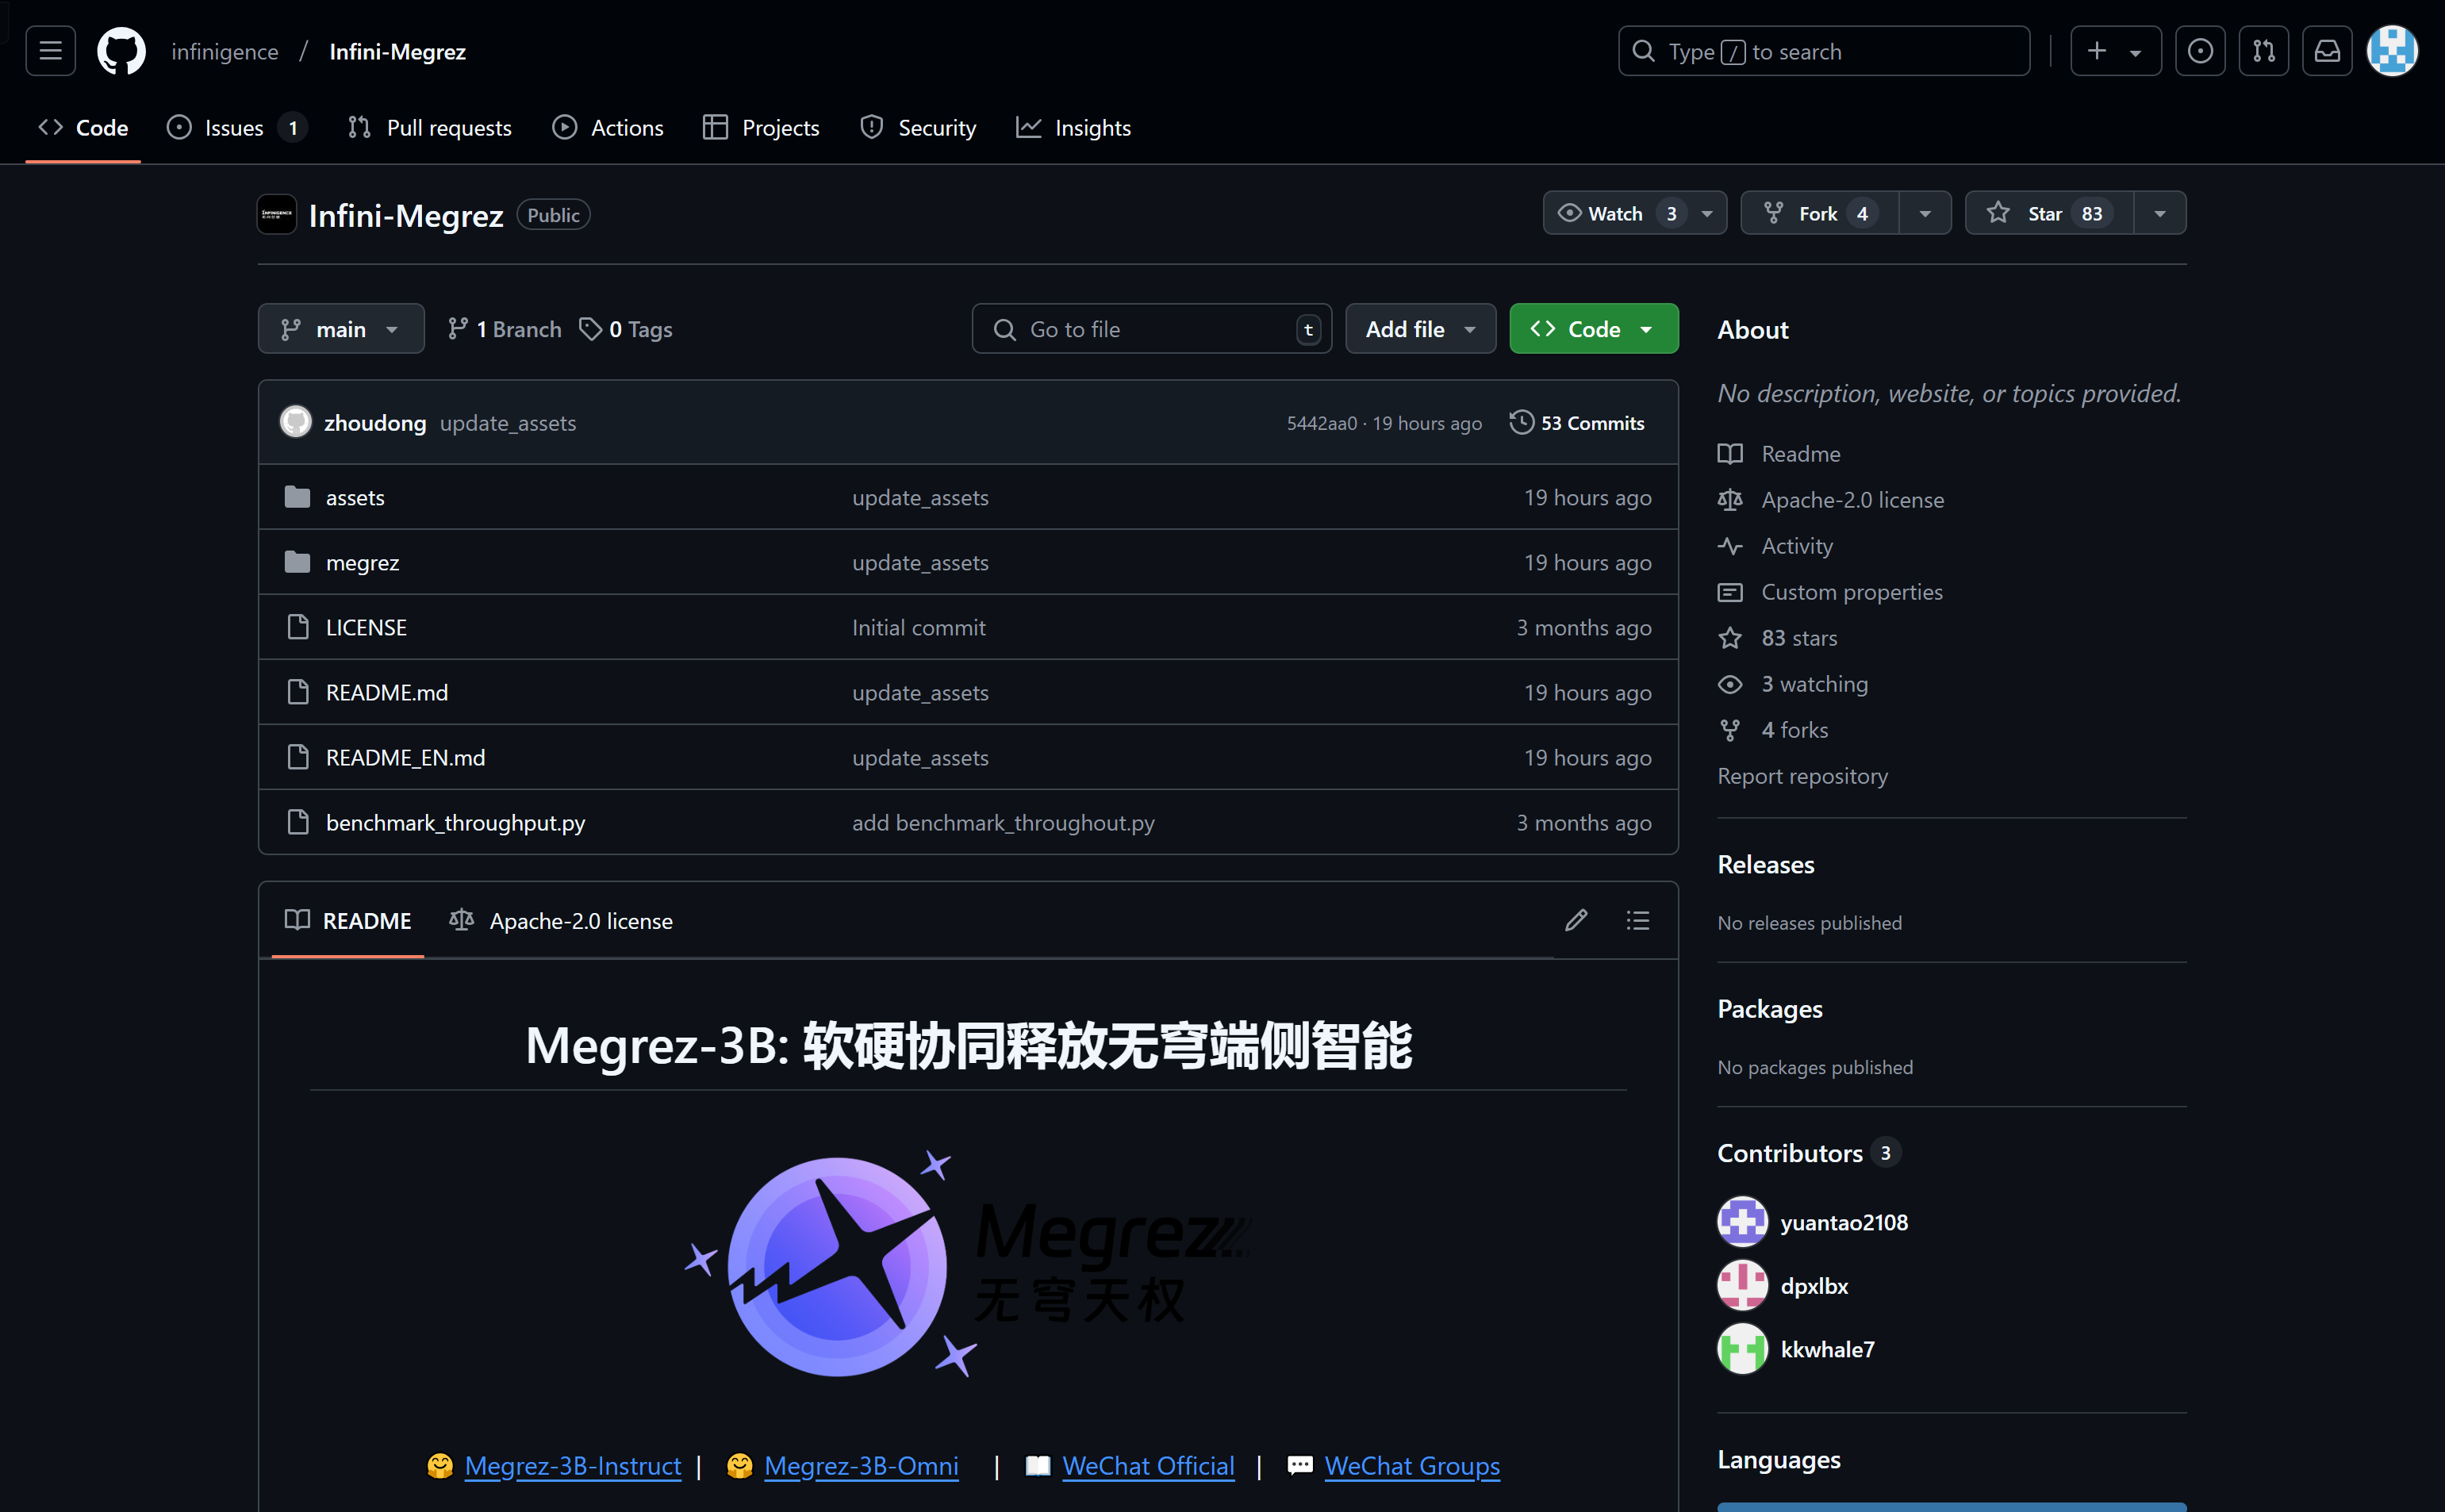Open the Contributors heading link
Viewport: 2445px width, 1512px height.
point(1808,1153)
